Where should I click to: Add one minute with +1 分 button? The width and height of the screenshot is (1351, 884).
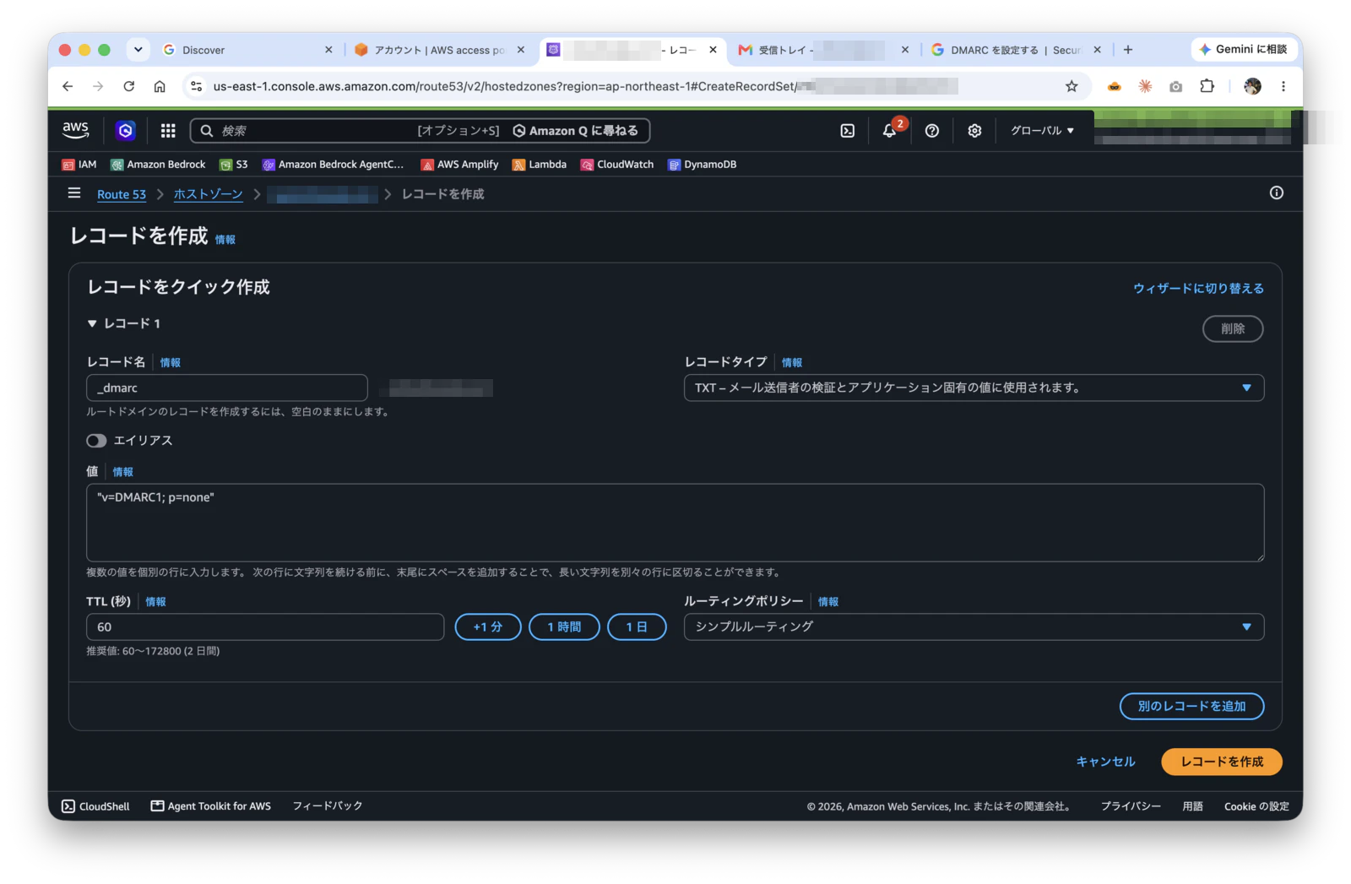(488, 626)
